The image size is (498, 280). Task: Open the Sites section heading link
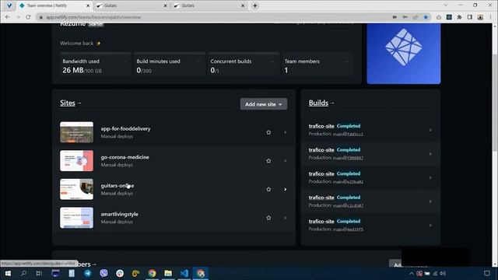click(x=68, y=103)
